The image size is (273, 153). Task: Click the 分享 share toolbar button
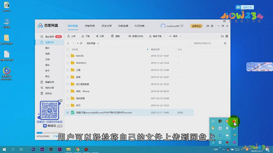tap(100, 36)
